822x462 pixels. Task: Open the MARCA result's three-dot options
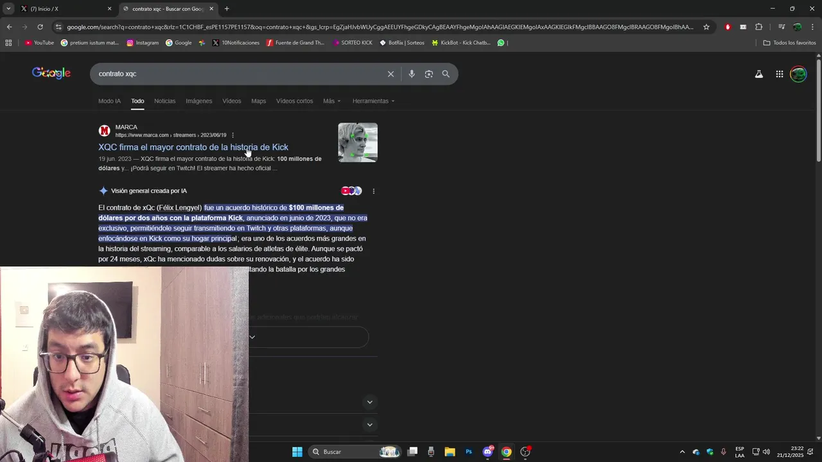(232, 135)
